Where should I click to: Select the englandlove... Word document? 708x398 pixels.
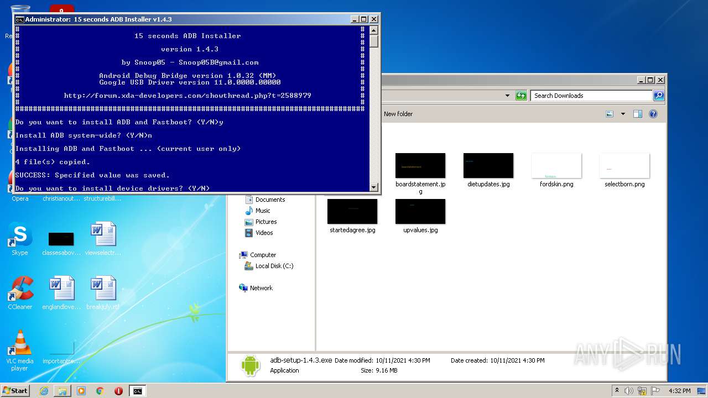pos(61,293)
